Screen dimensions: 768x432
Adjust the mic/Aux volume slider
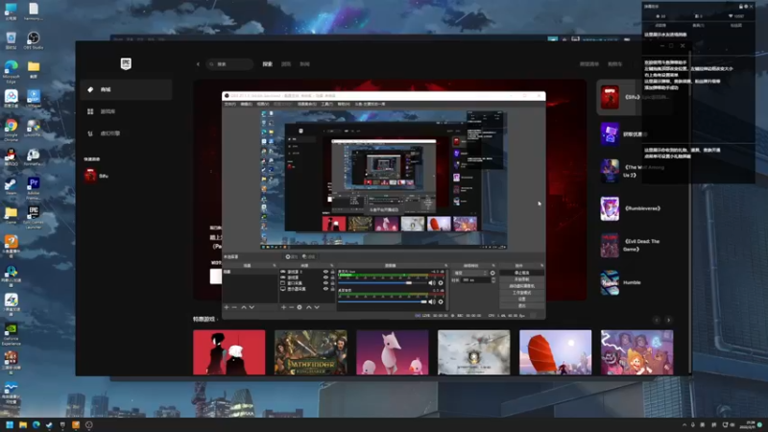click(x=382, y=283)
